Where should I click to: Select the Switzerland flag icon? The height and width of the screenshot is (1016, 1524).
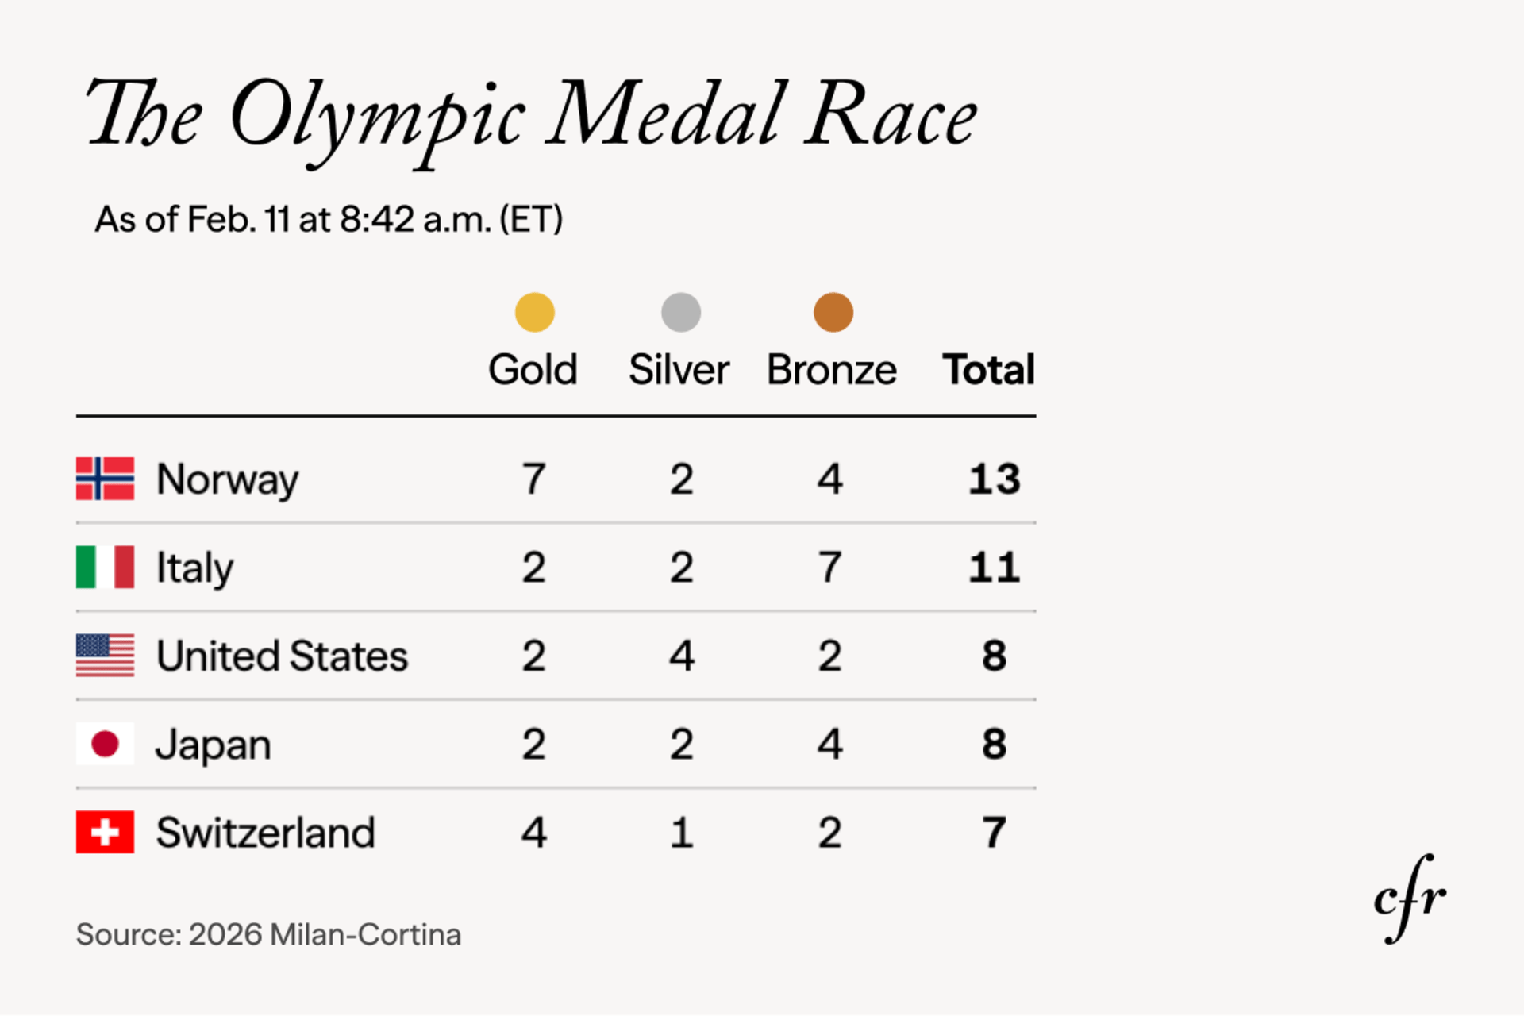tap(105, 832)
